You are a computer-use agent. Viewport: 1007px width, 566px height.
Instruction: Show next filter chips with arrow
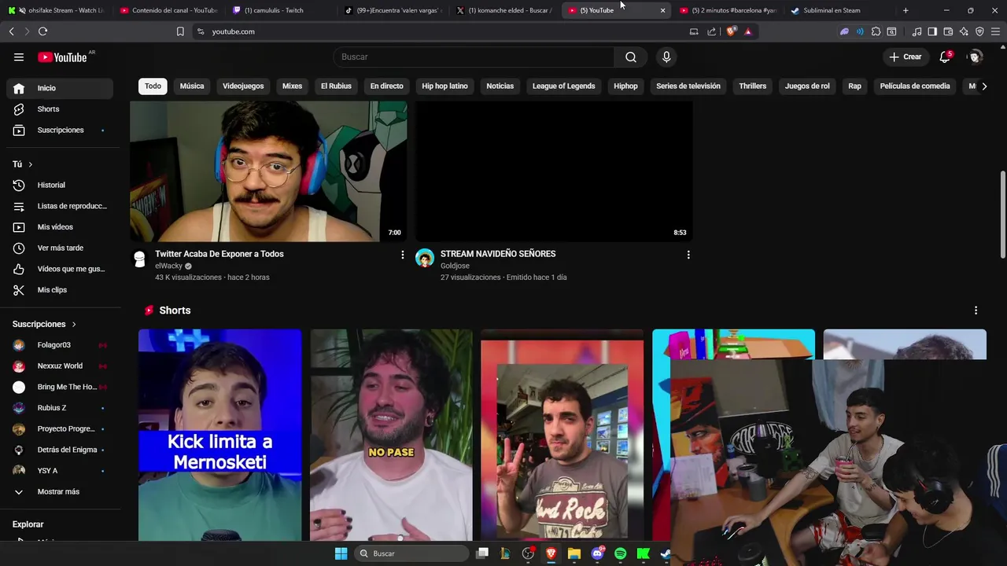pyautogui.click(x=984, y=86)
